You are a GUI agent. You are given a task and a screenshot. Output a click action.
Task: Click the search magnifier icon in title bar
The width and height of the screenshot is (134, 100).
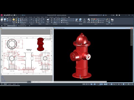[102, 15]
